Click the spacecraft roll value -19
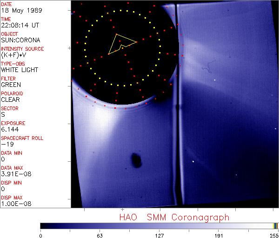The height and width of the screenshot is (238, 279). 7,144
